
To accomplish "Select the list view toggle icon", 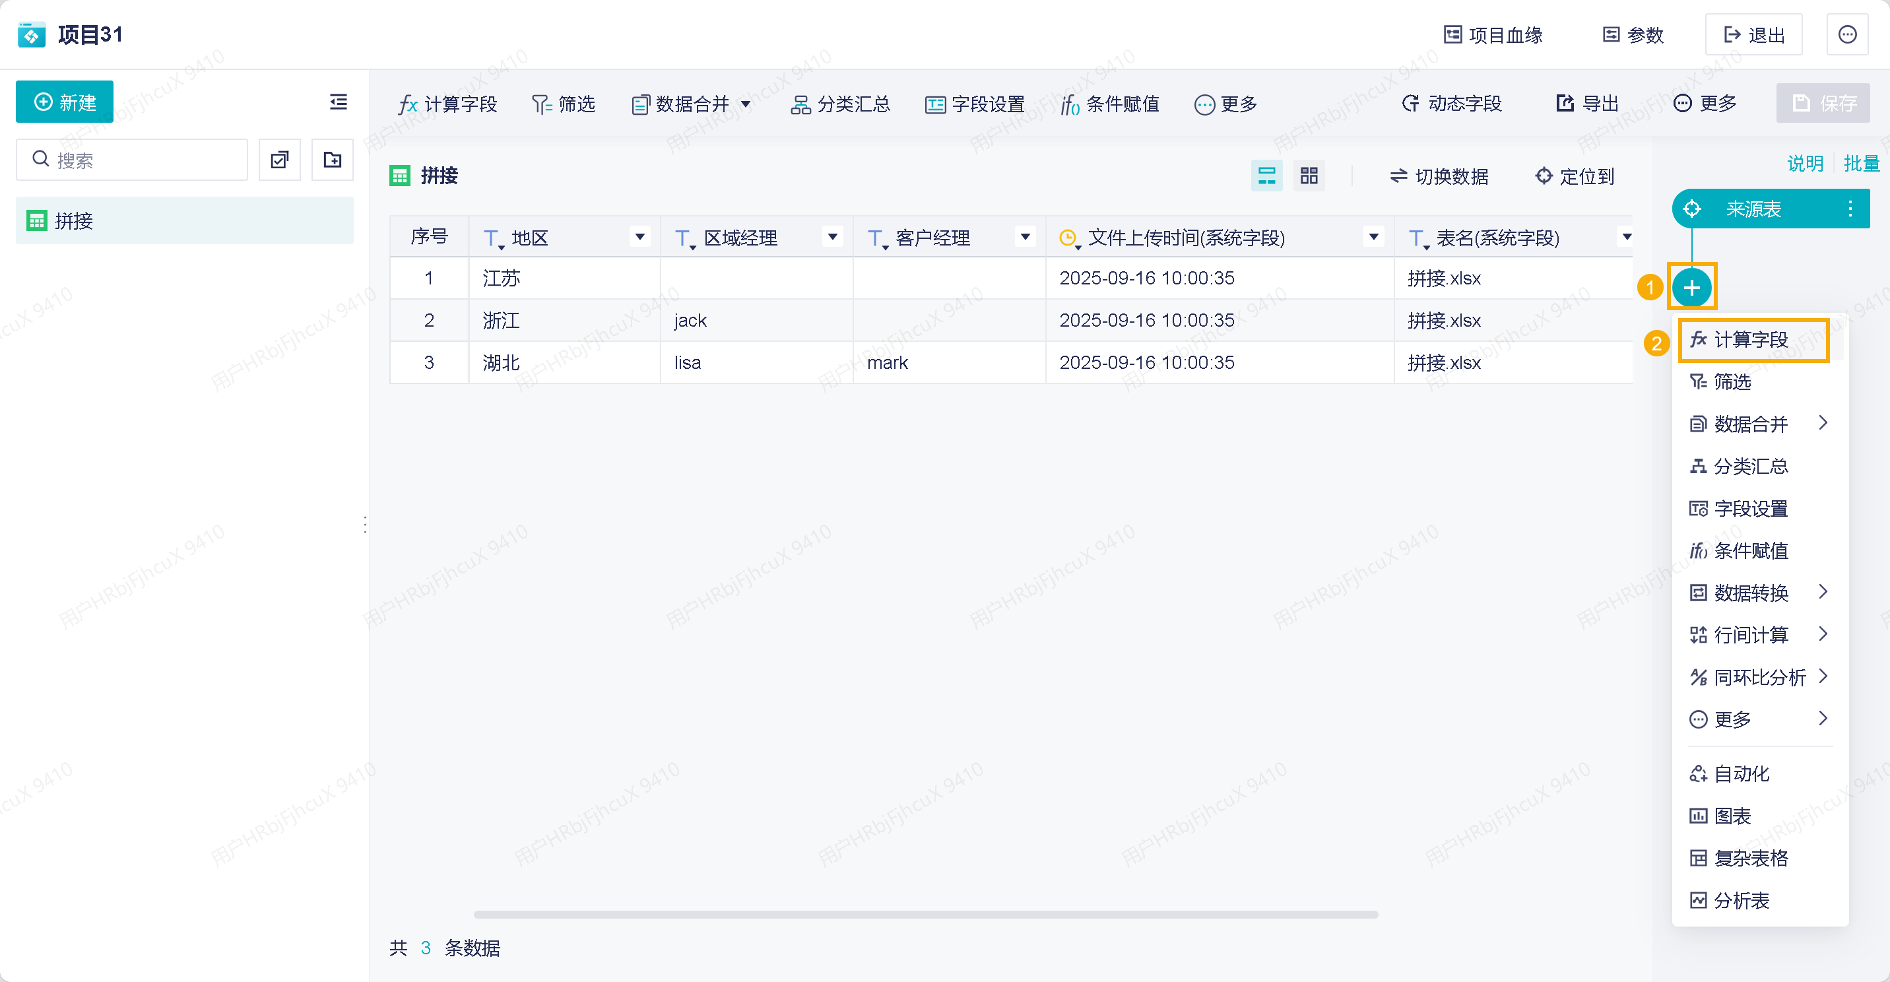I will click(x=1266, y=176).
